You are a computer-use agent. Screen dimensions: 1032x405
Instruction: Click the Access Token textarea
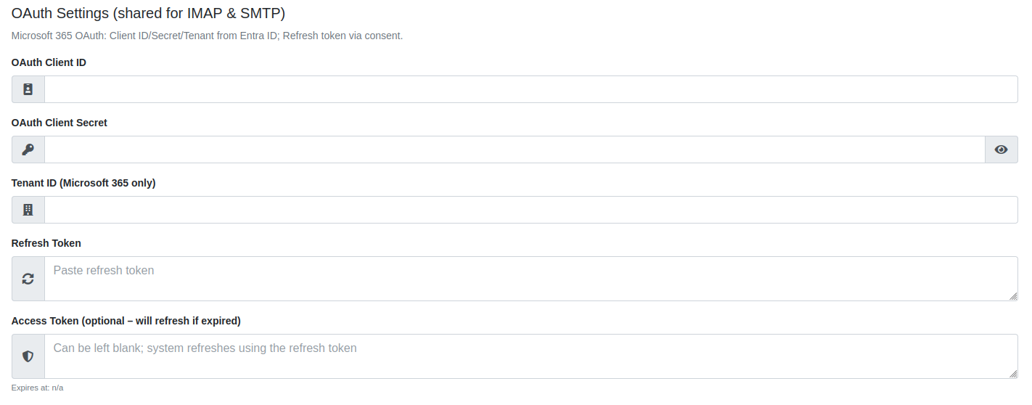(x=531, y=356)
